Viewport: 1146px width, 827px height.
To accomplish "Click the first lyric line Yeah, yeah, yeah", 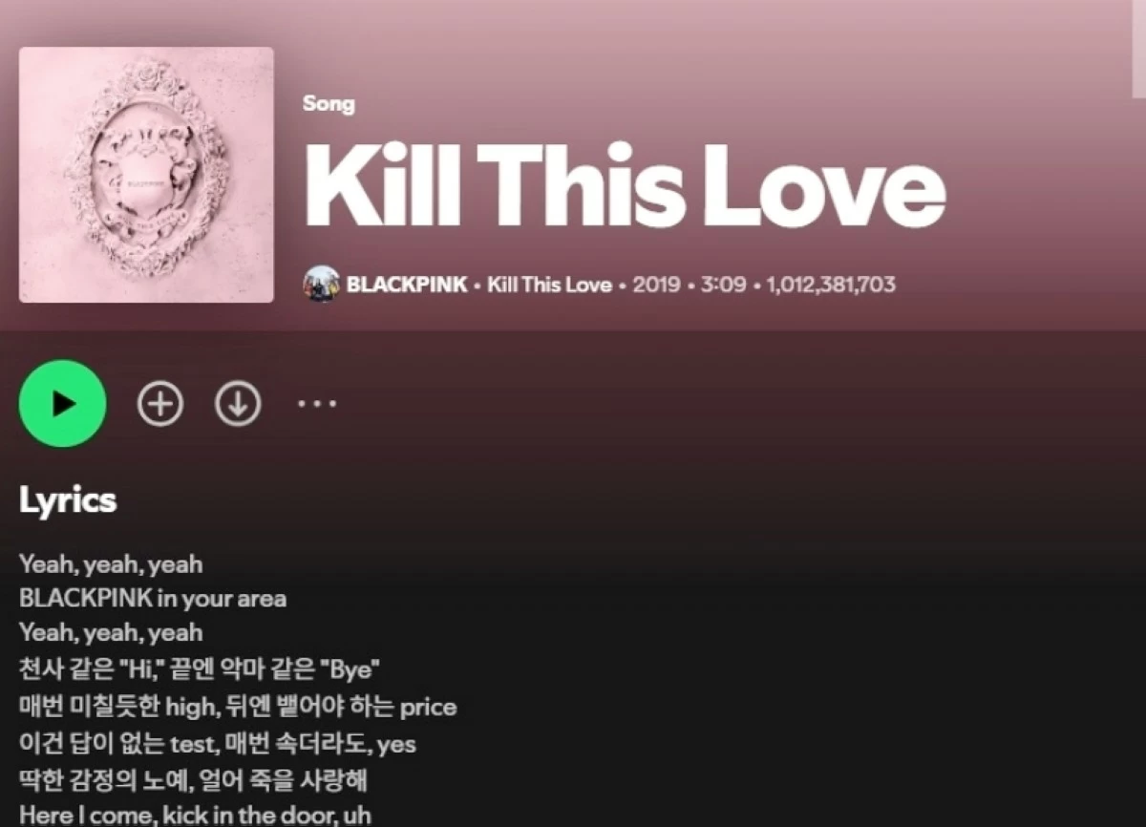I will click(x=111, y=564).
